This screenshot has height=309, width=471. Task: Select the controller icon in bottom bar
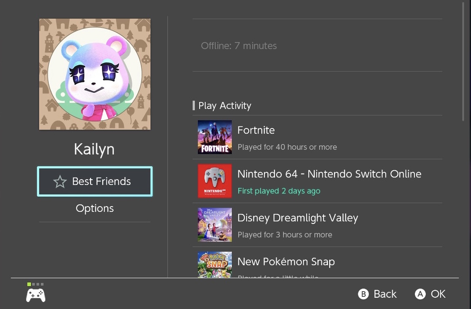[x=36, y=295]
